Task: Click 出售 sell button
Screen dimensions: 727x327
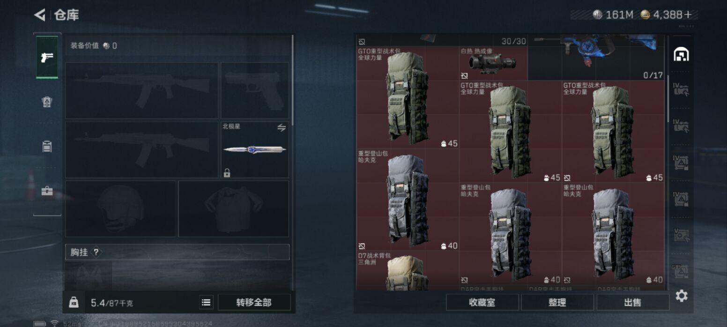Action: tap(633, 303)
